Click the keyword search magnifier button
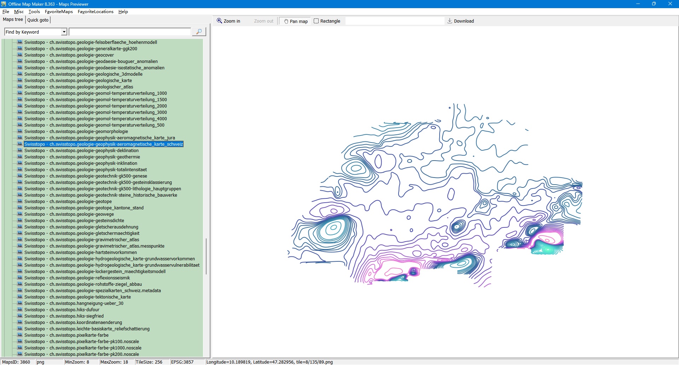Screen dimensions: 679x365 click(x=199, y=32)
